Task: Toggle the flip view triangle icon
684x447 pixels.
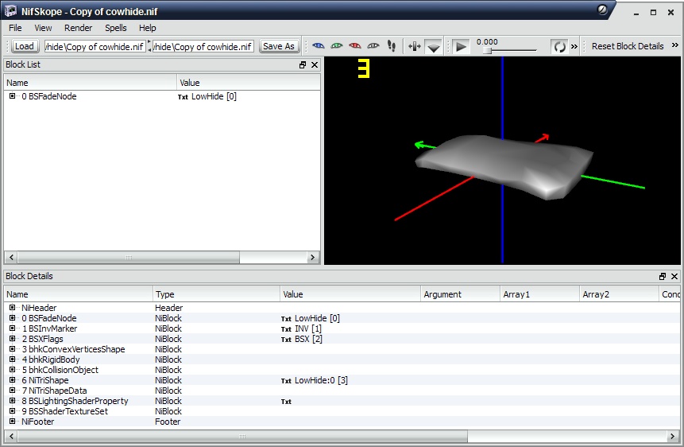Action: tap(433, 47)
